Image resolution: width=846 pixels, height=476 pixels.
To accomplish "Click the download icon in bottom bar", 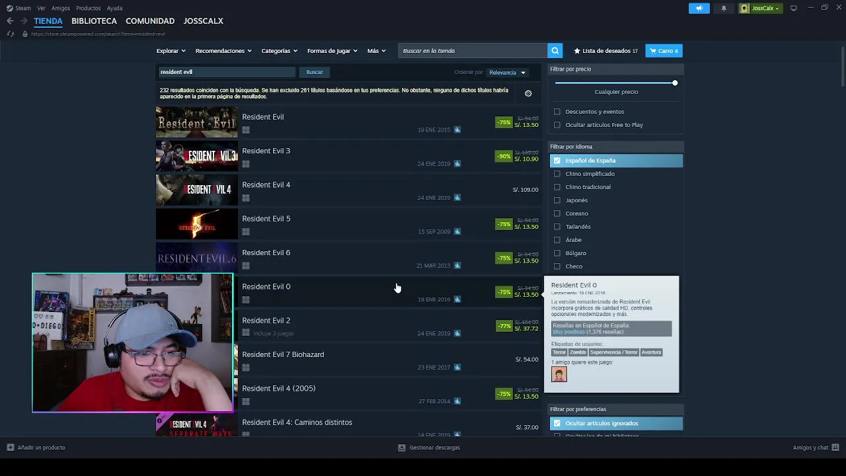I will click(x=401, y=448).
